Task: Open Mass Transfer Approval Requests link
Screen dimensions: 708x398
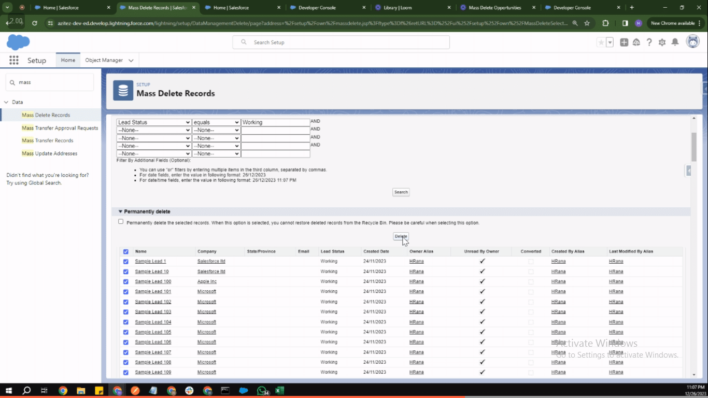Action: point(60,128)
